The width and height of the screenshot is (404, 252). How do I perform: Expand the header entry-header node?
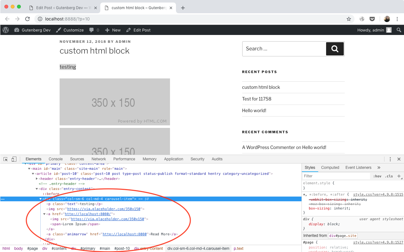37,179
